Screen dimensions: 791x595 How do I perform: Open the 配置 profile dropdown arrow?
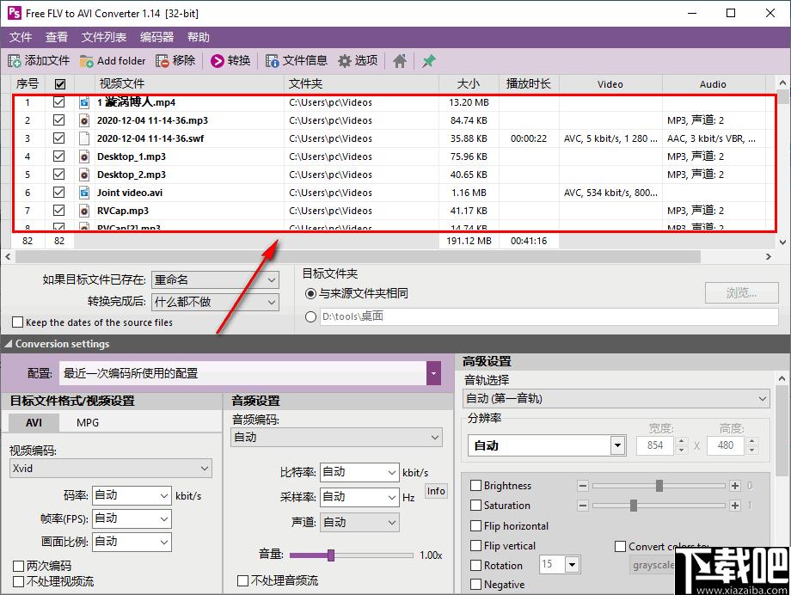click(434, 373)
